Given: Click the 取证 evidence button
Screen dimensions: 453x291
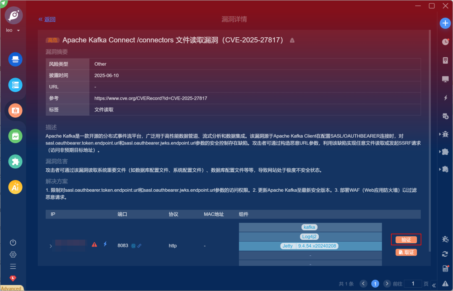Looking at the screenshot, I should point(406,252).
